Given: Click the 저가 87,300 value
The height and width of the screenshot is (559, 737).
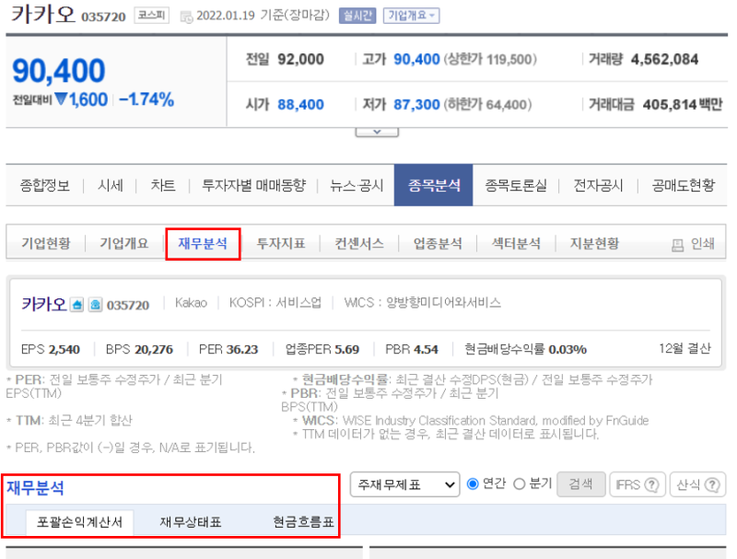Looking at the screenshot, I should coord(416,104).
